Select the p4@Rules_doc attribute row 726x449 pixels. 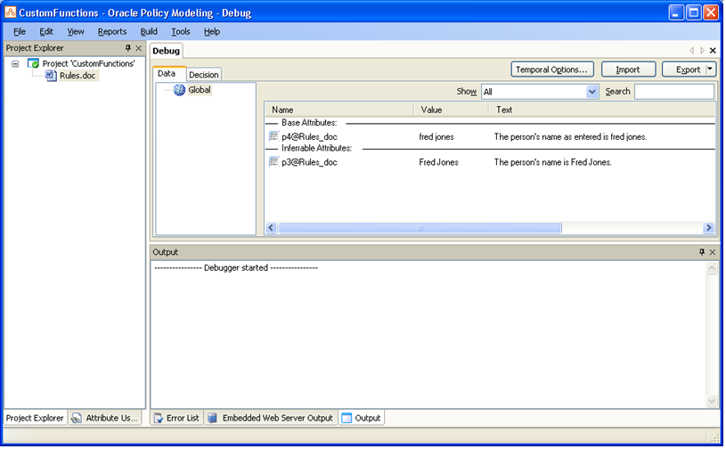[490, 136]
